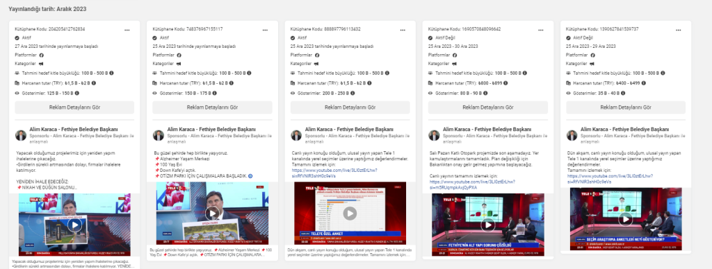
Task: Play the Tele1'e Özel Anket video
Action: (x=350, y=214)
